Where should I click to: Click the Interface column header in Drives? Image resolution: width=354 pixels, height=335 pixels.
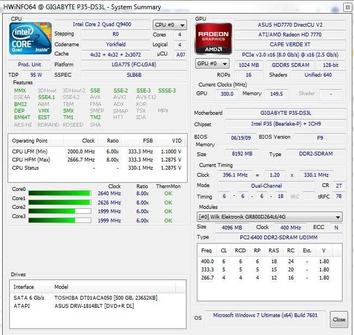click(x=30, y=287)
